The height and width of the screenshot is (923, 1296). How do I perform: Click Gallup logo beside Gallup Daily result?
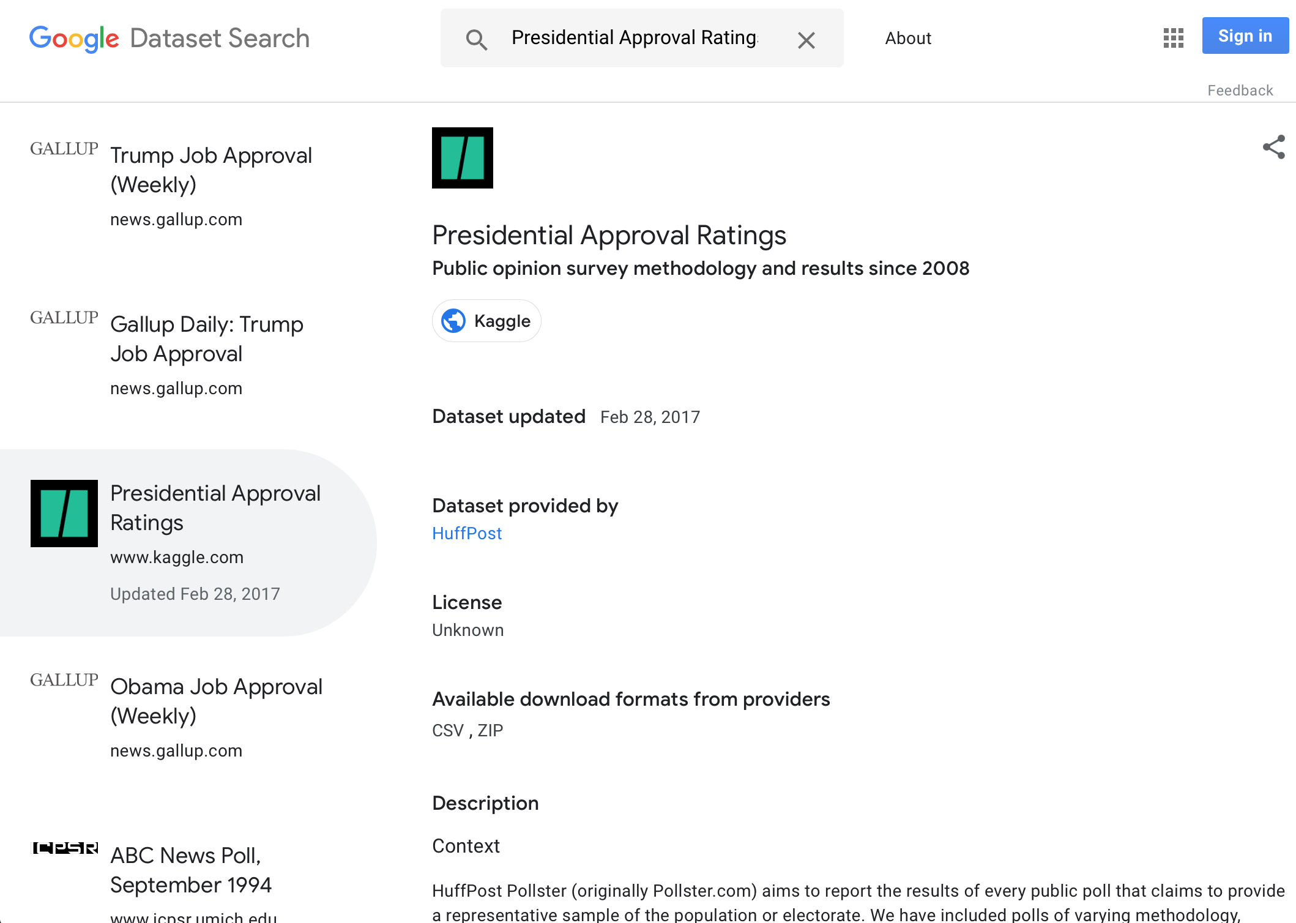tap(64, 318)
